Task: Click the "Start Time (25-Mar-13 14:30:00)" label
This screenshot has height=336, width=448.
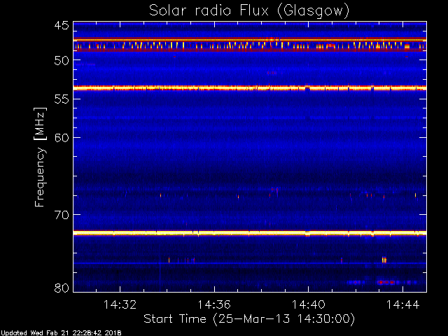Action: point(249,318)
